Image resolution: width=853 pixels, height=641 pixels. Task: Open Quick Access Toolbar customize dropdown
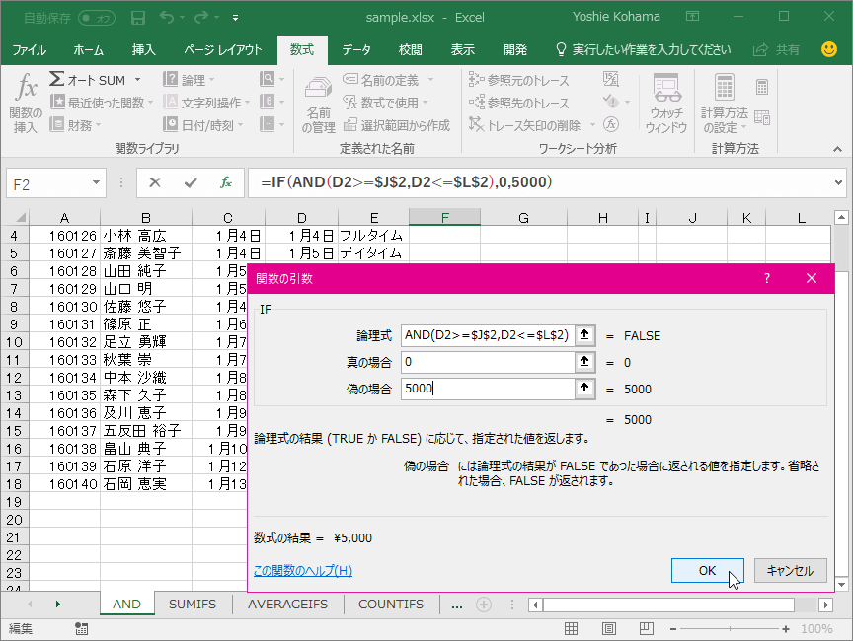tap(235, 18)
